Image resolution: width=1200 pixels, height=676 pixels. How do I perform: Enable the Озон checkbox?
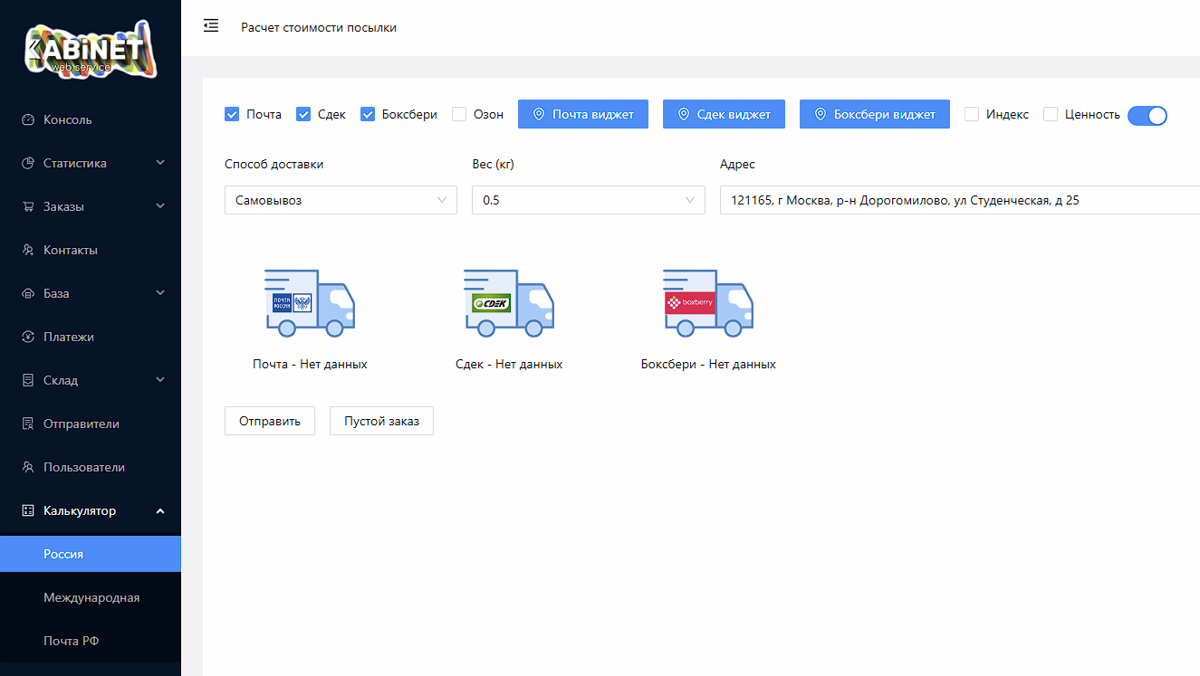tap(458, 114)
